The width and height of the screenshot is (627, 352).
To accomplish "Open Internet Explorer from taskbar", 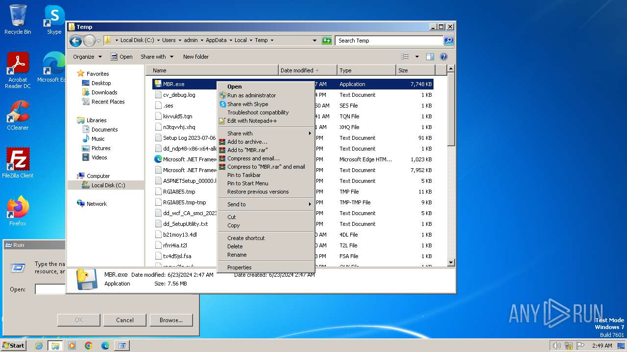I will 39,346.
